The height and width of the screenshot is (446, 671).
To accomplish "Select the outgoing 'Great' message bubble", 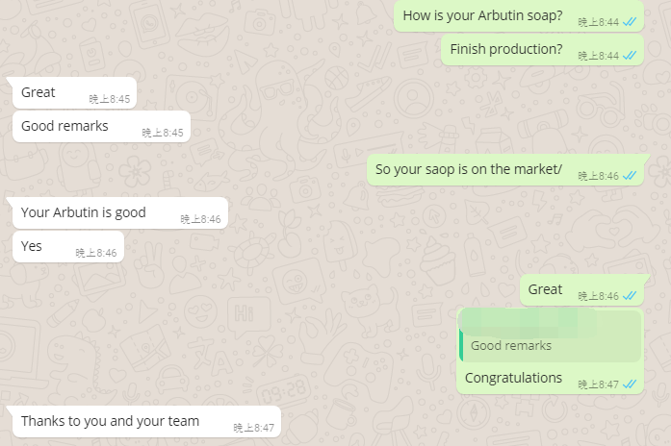I will point(582,290).
